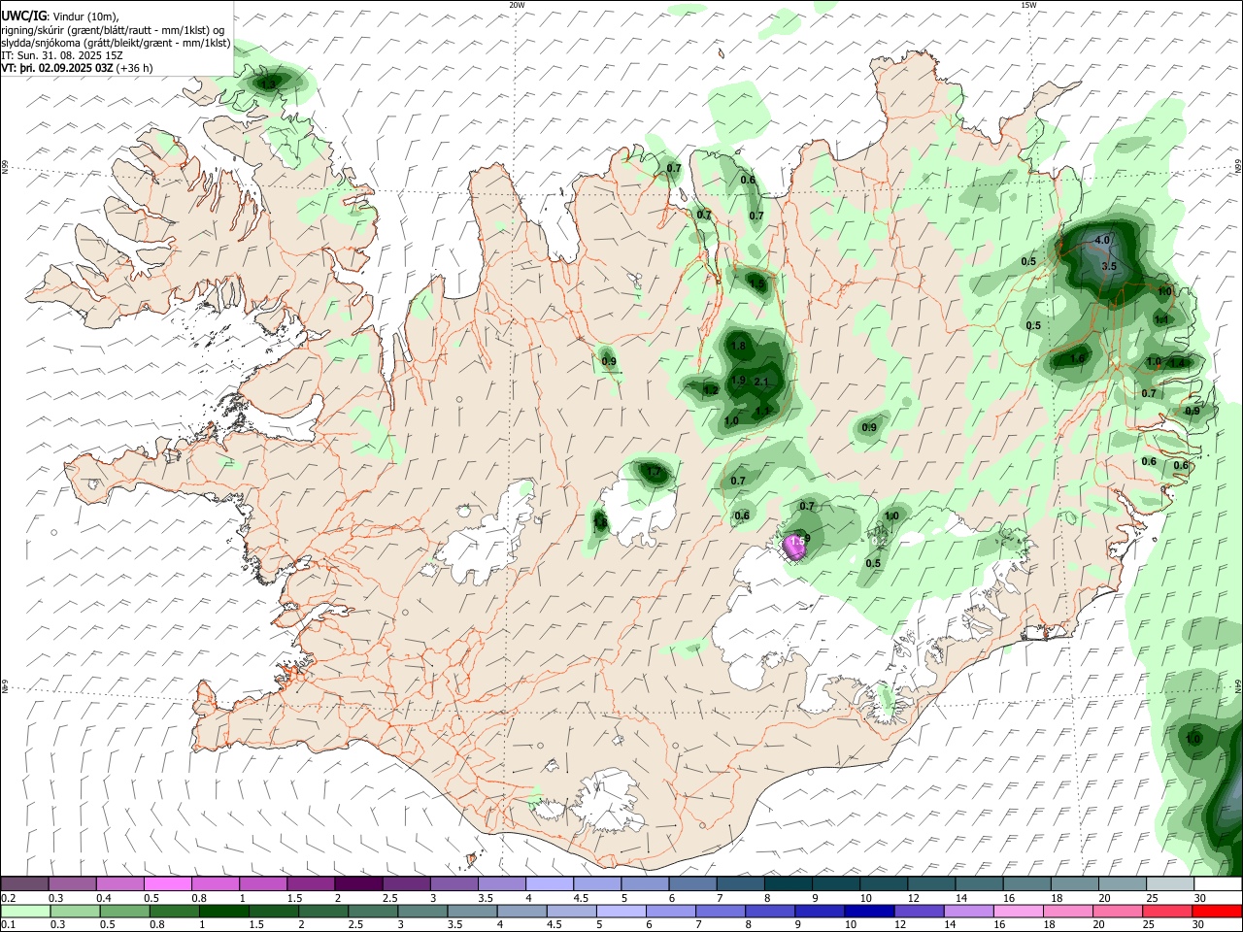
Task: Click the top scale swatch between 2 and 2.5
Action: click(x=358, y=884)
